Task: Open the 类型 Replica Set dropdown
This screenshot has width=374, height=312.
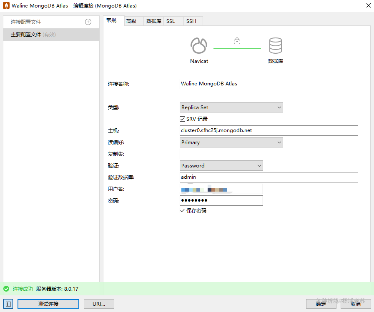Action: [x=231, y=107]
